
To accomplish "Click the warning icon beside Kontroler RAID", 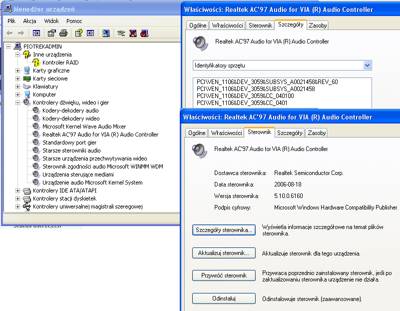I will [x=36, y=62].
